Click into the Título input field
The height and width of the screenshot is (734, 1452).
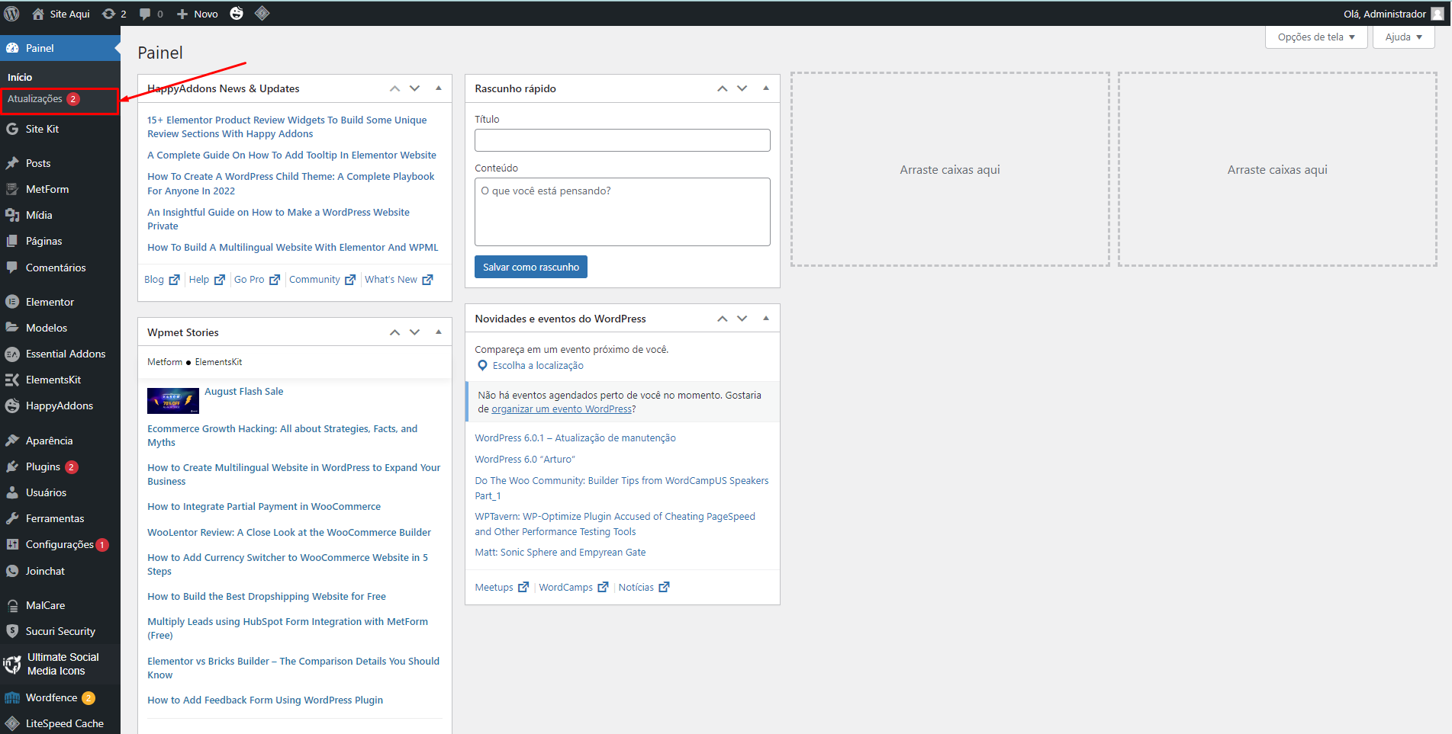click(x=623, y=140)
